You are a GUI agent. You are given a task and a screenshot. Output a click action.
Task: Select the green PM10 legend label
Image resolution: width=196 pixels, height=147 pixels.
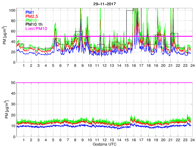pyautogui.click(x=30, y=20)
